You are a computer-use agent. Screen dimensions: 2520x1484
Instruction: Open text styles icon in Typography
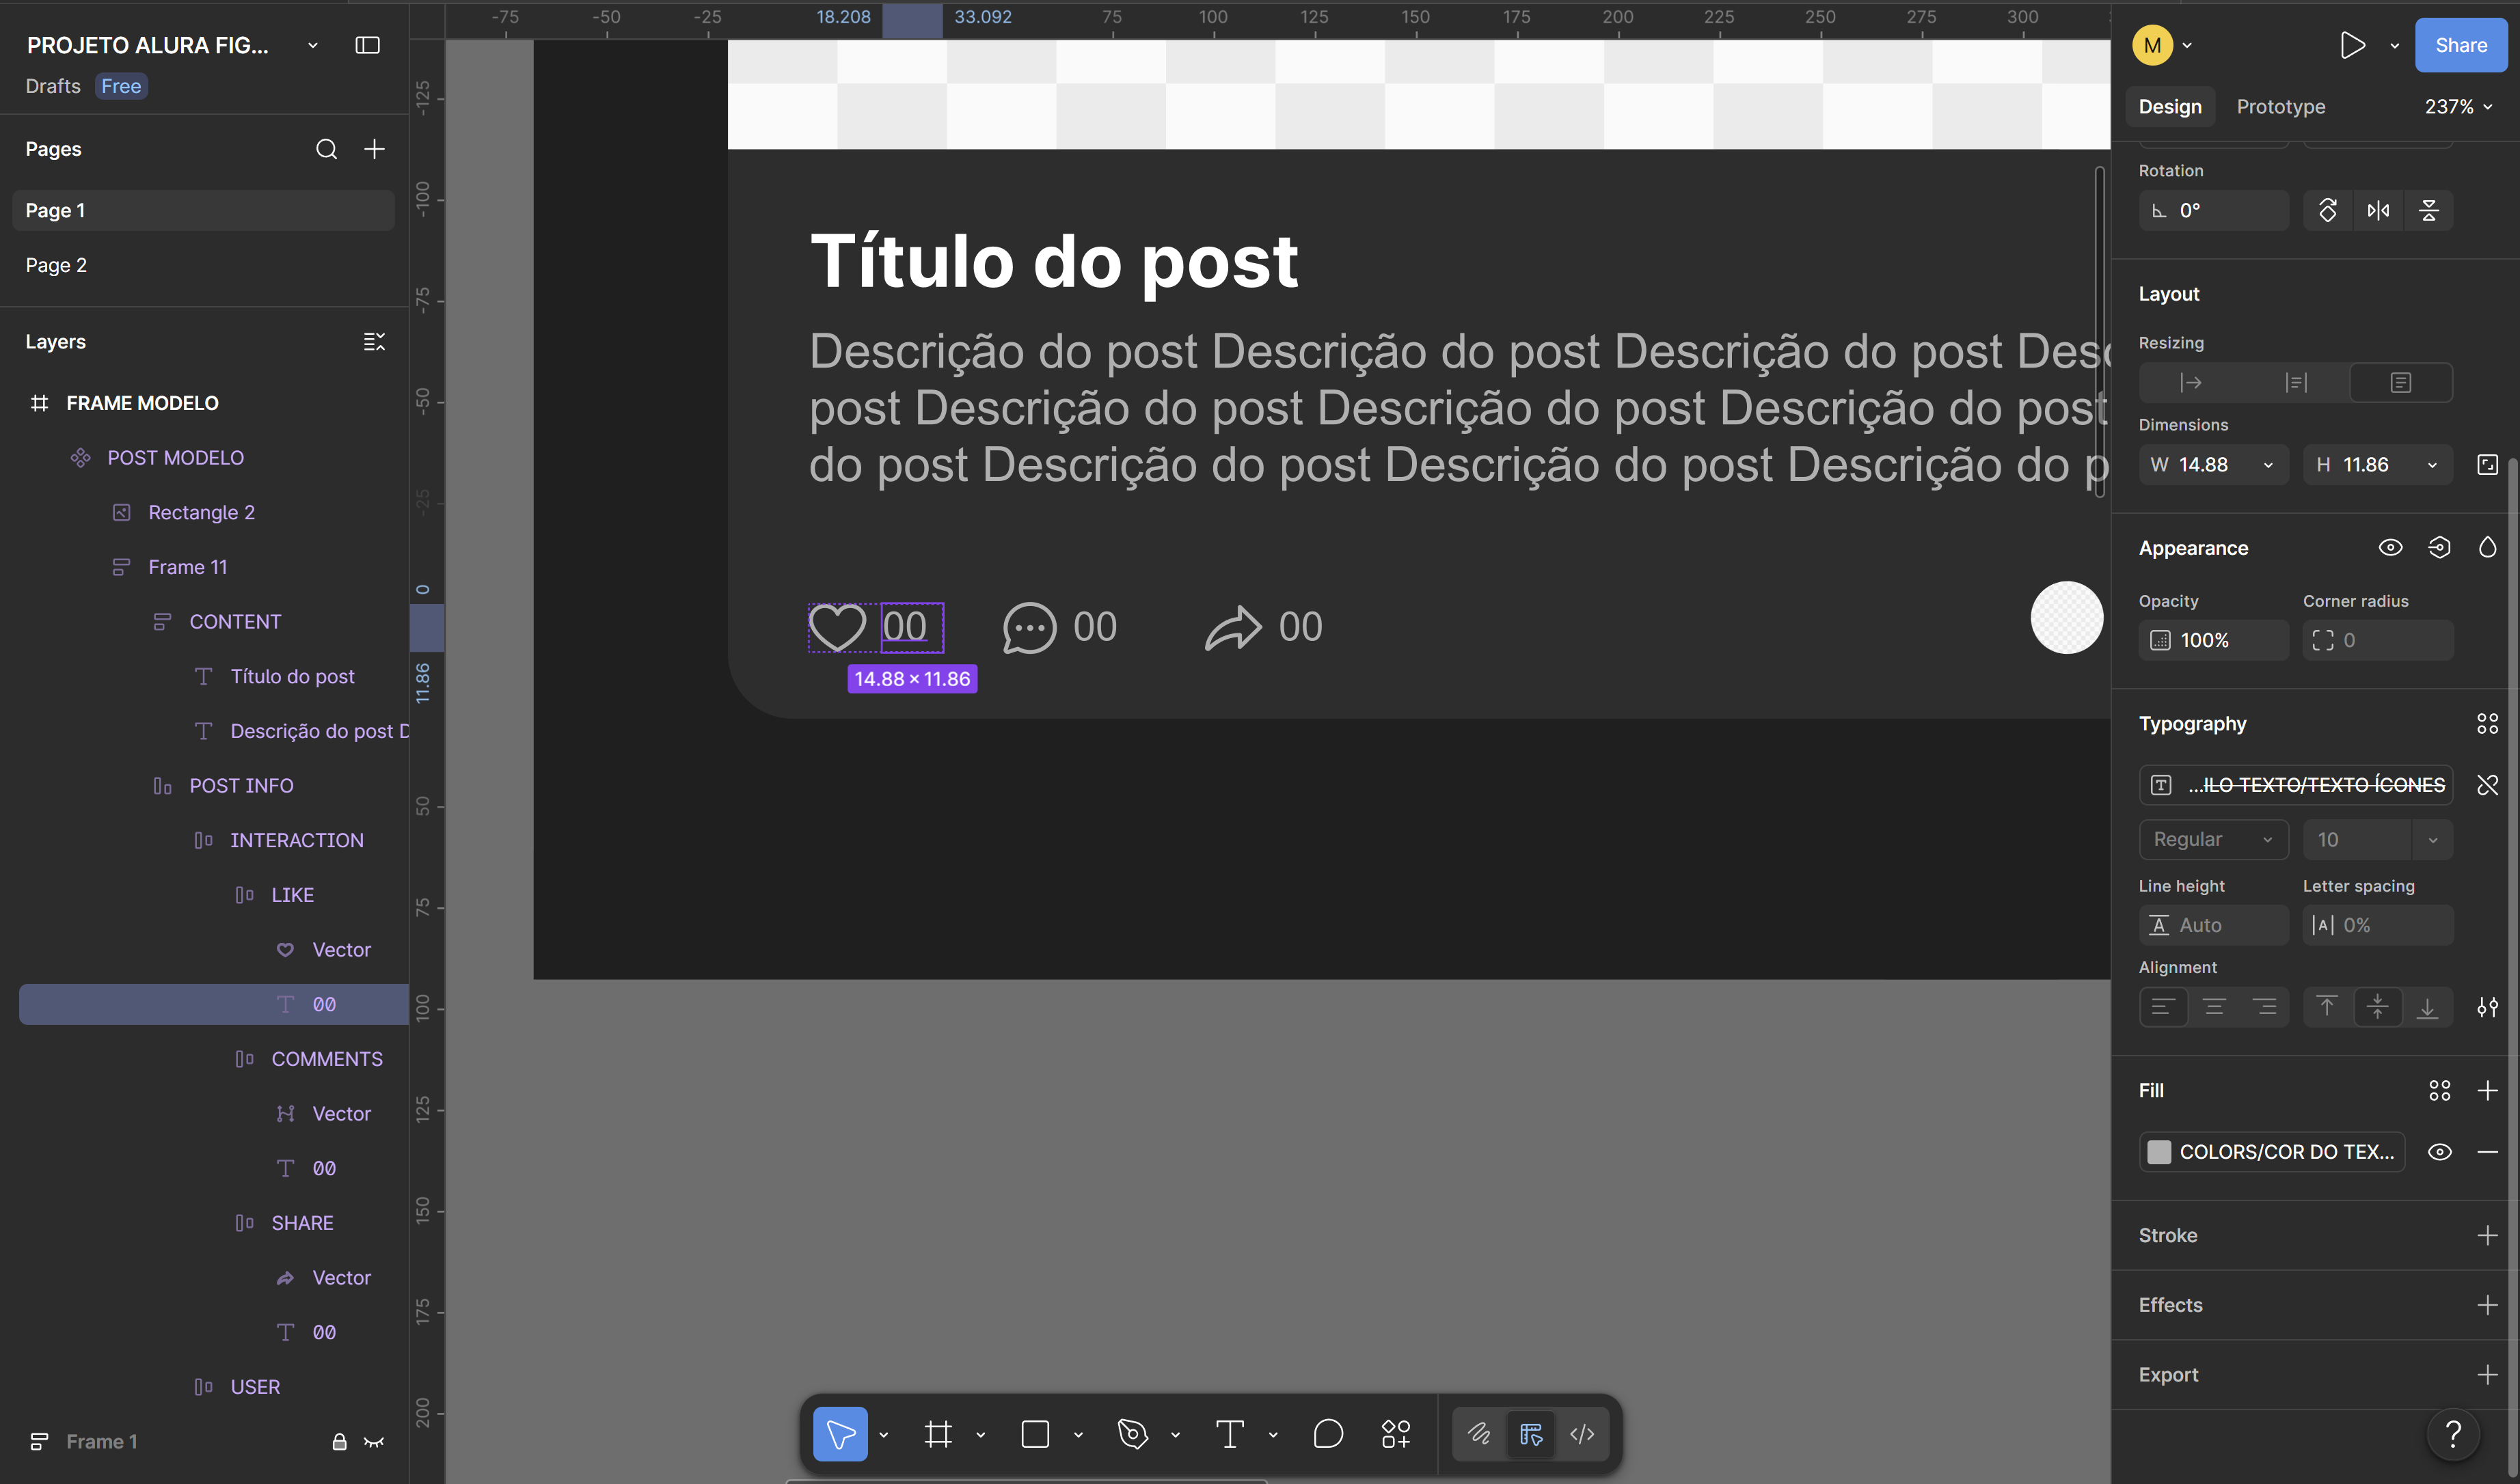(2487, 724)
